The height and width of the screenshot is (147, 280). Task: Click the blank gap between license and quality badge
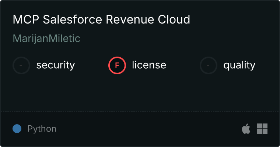point(182,65)
